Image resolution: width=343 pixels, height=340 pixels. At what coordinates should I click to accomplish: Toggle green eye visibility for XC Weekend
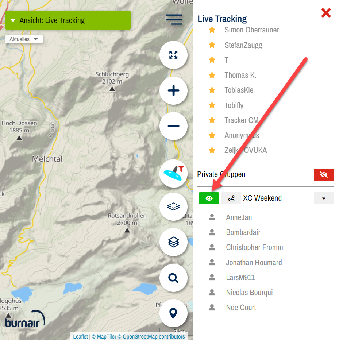[209, 198]
